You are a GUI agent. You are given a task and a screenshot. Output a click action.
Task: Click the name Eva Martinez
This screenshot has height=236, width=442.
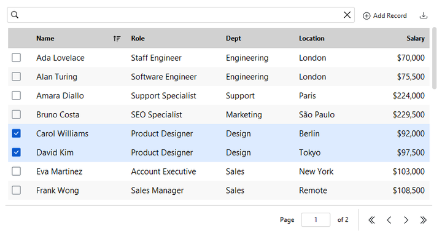coord(59,171)
